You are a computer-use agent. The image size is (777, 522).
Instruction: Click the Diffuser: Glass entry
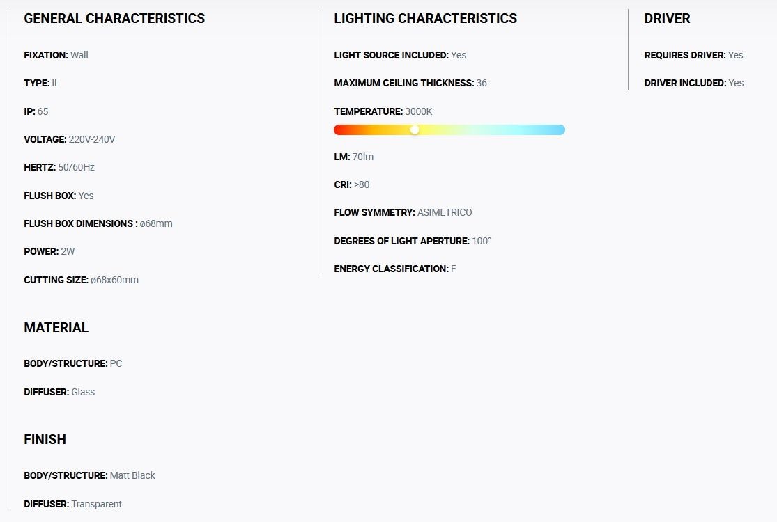[x=59, y=392]
